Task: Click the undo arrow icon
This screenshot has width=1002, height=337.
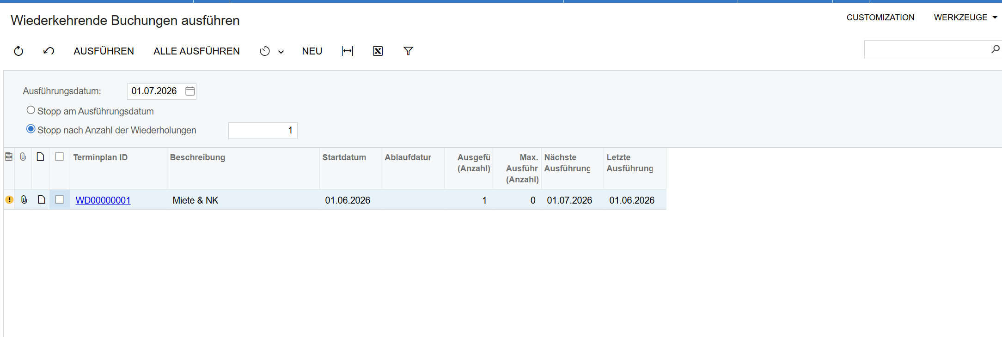Action: [49, 51]
